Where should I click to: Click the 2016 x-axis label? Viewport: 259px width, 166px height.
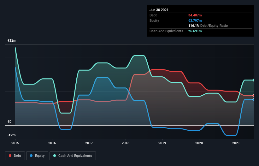pyautogui.click(x=52, y=143)
